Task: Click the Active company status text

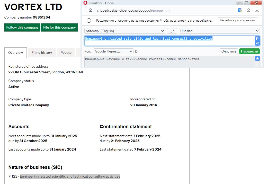Action: point(14,87)
